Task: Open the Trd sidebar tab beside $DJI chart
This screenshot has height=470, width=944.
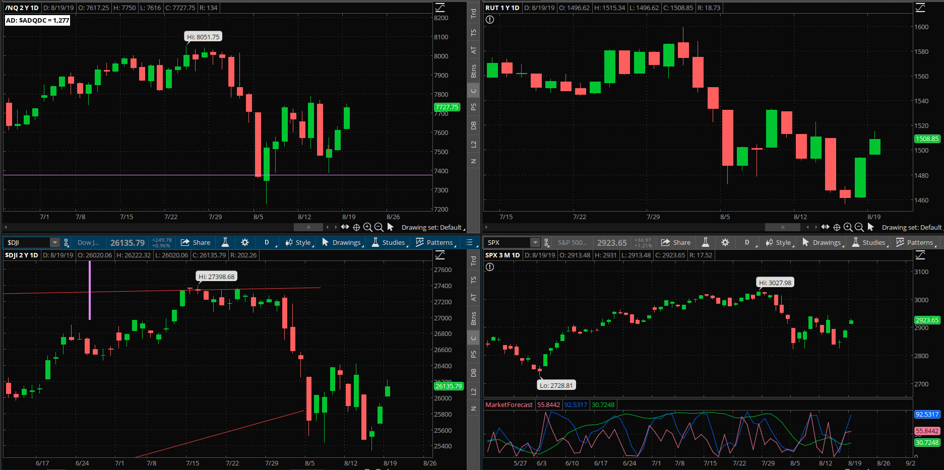Action: tap(473, 261)
